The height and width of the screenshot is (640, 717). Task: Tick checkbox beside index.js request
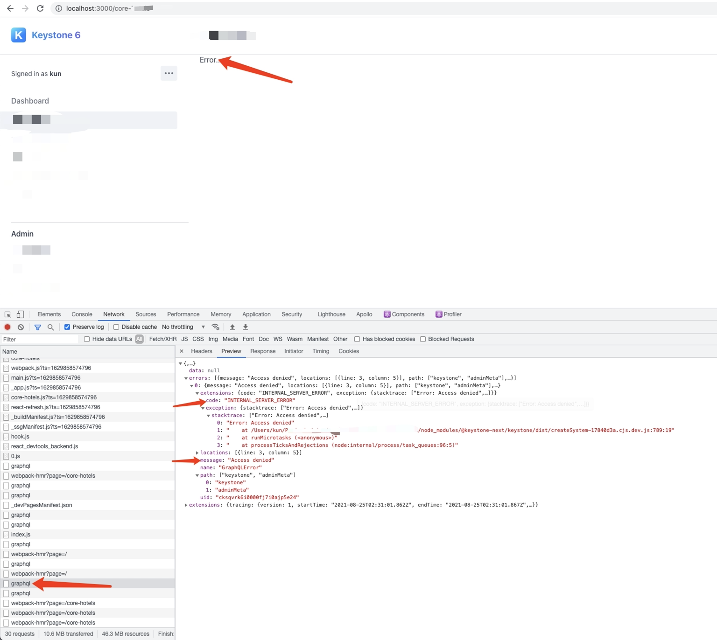pos(6,535)
